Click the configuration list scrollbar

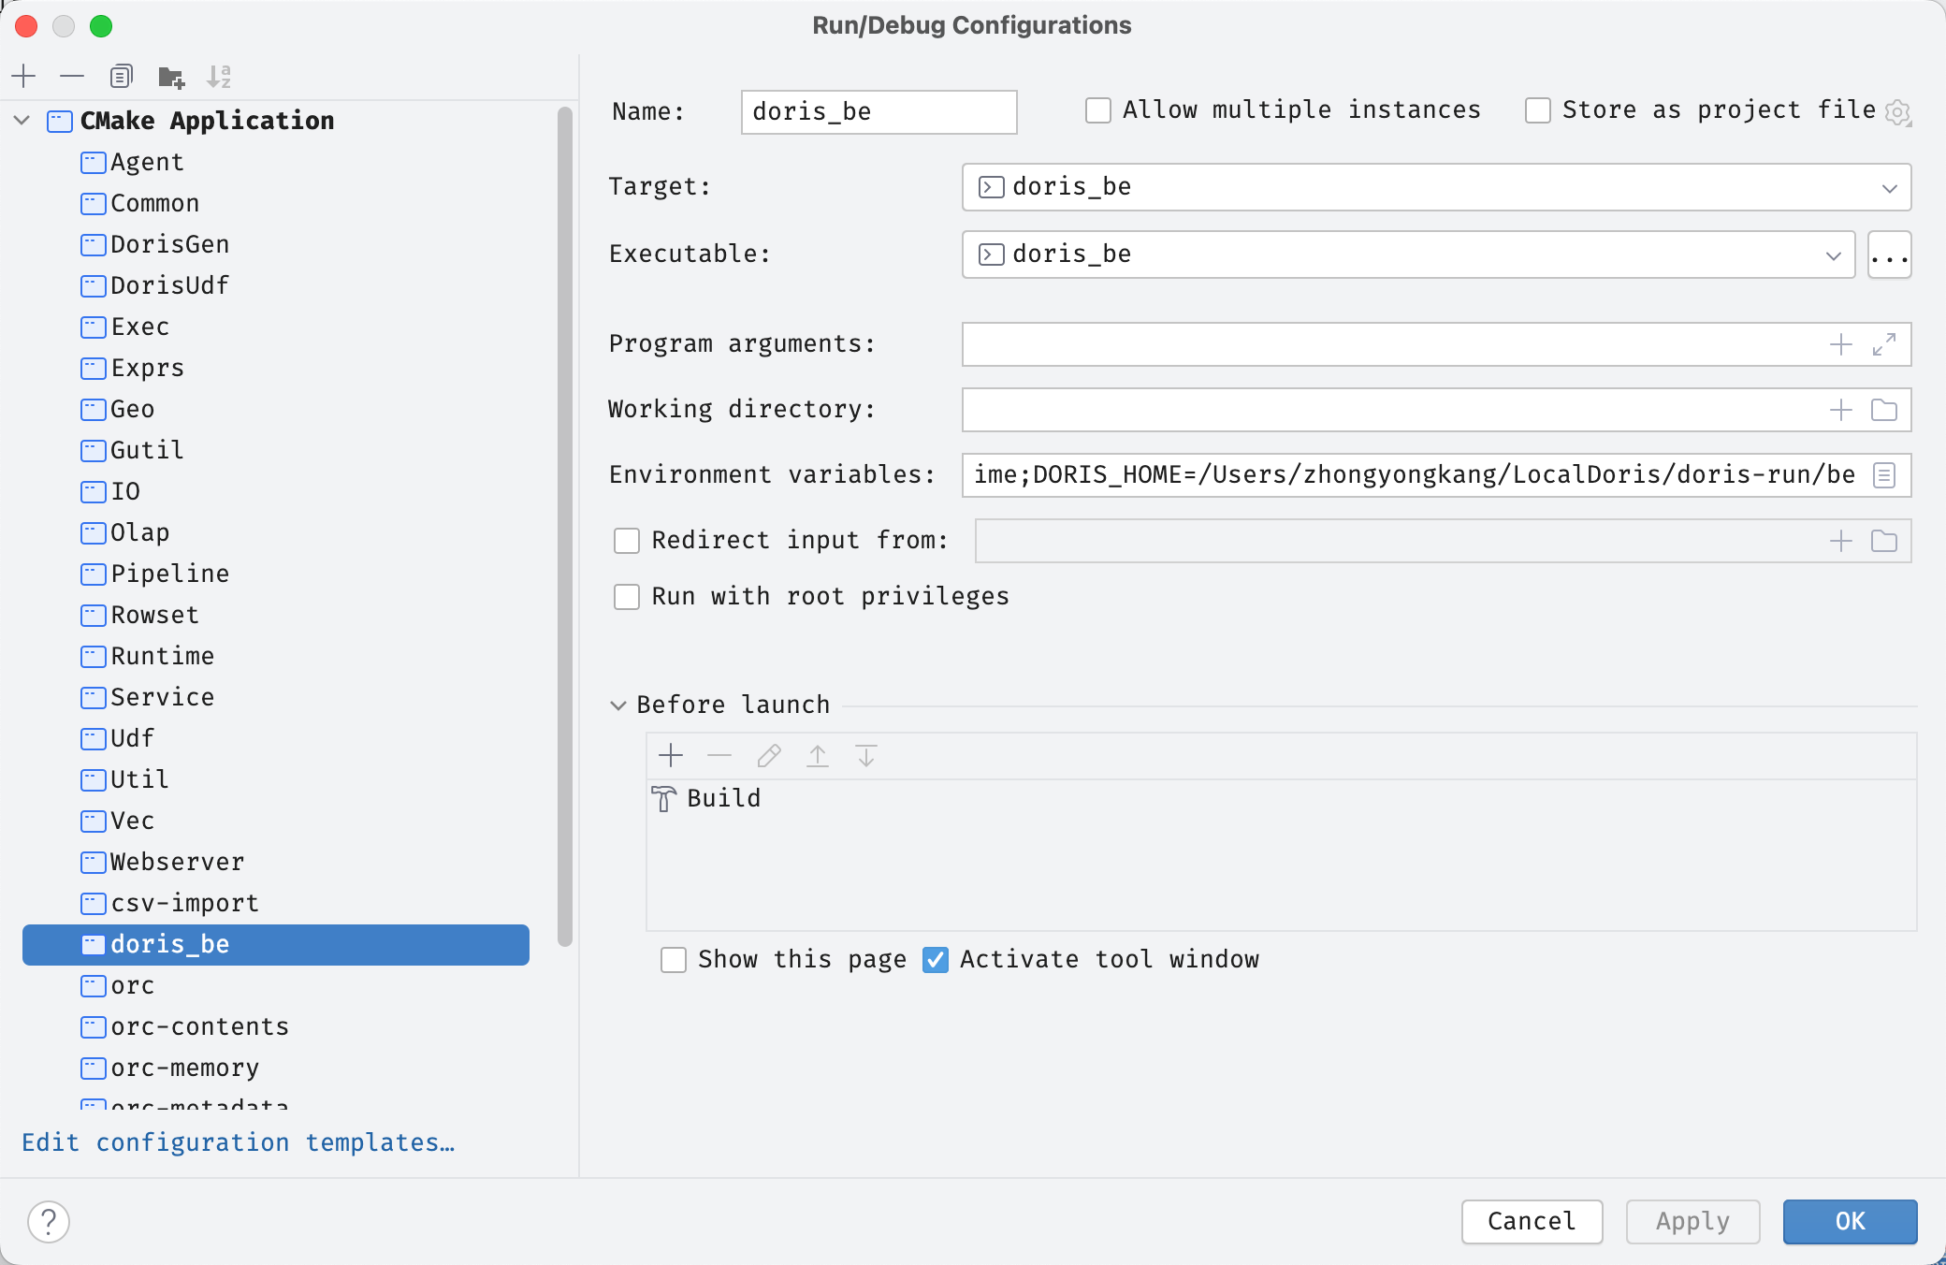564,524
